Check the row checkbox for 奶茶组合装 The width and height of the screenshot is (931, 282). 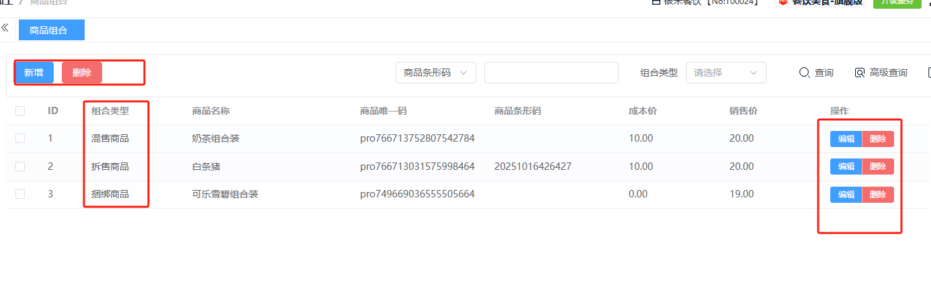[20, 138]
